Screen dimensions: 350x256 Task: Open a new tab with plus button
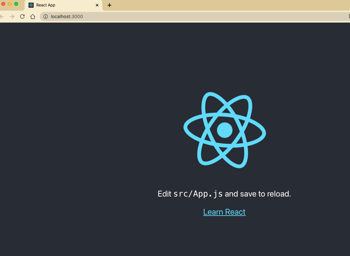109,5
